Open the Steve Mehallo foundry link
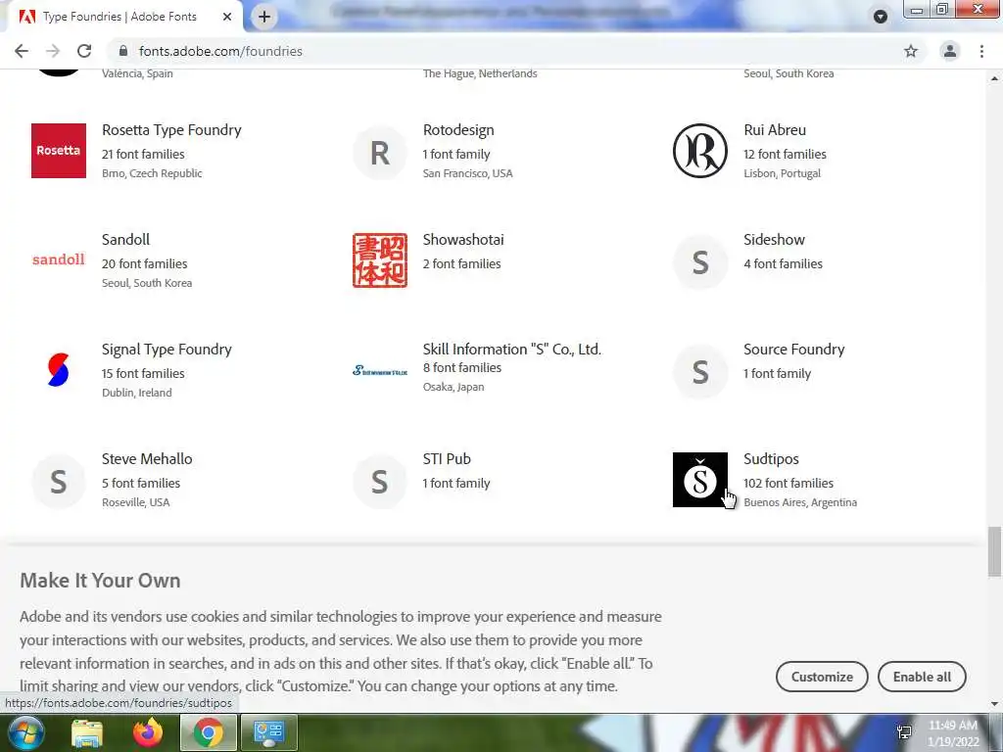This screenshot has height=752, width=1003. pyautogui.click(x=147, y=459)
